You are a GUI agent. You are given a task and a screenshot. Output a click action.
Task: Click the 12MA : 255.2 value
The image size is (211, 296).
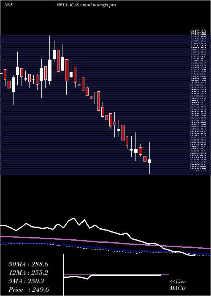28,273
